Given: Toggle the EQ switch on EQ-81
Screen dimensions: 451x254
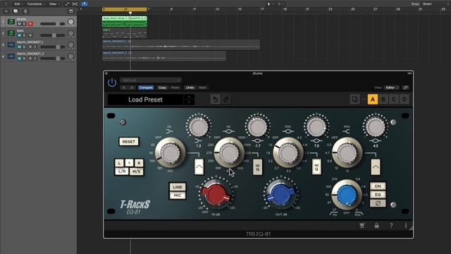Looking at the screenshot, I should 378,195.
